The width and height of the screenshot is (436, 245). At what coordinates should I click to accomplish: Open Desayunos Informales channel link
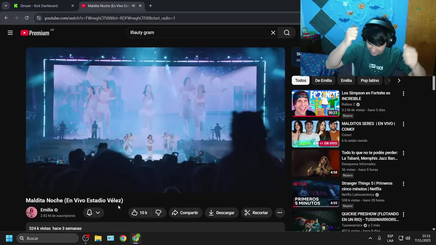(359, 164)
